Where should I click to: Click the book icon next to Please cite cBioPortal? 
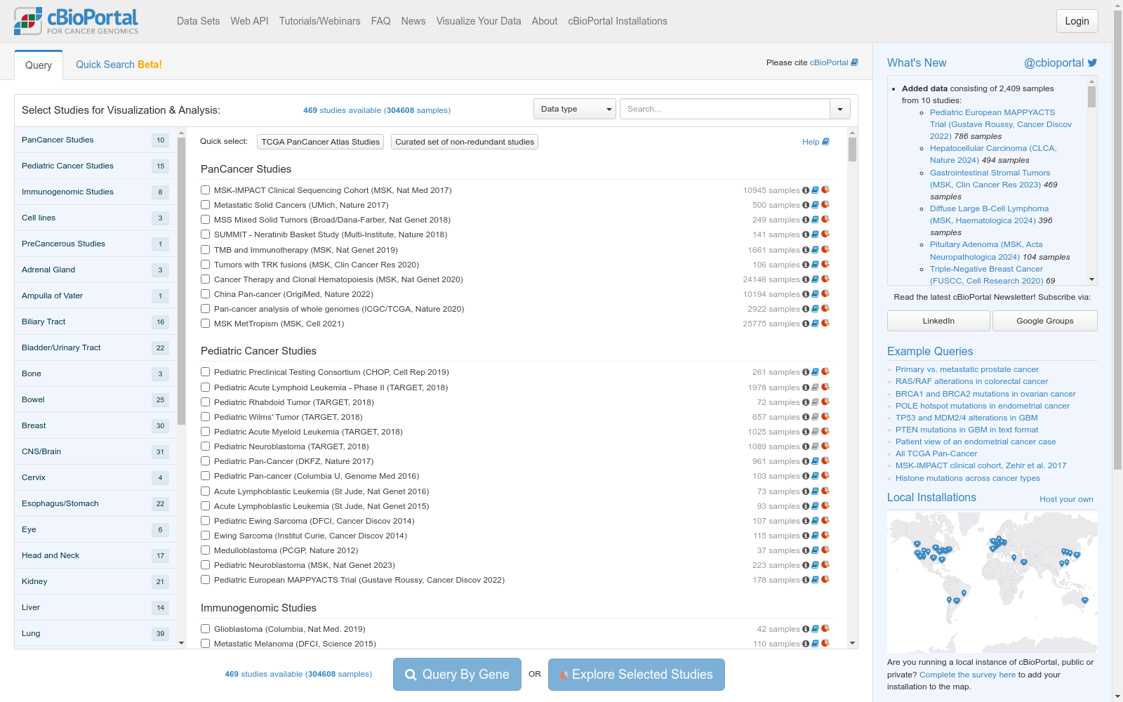(854, 62)
